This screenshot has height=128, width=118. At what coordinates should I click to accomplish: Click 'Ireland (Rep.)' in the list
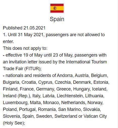pyautogui.click(x=17, y=96)
